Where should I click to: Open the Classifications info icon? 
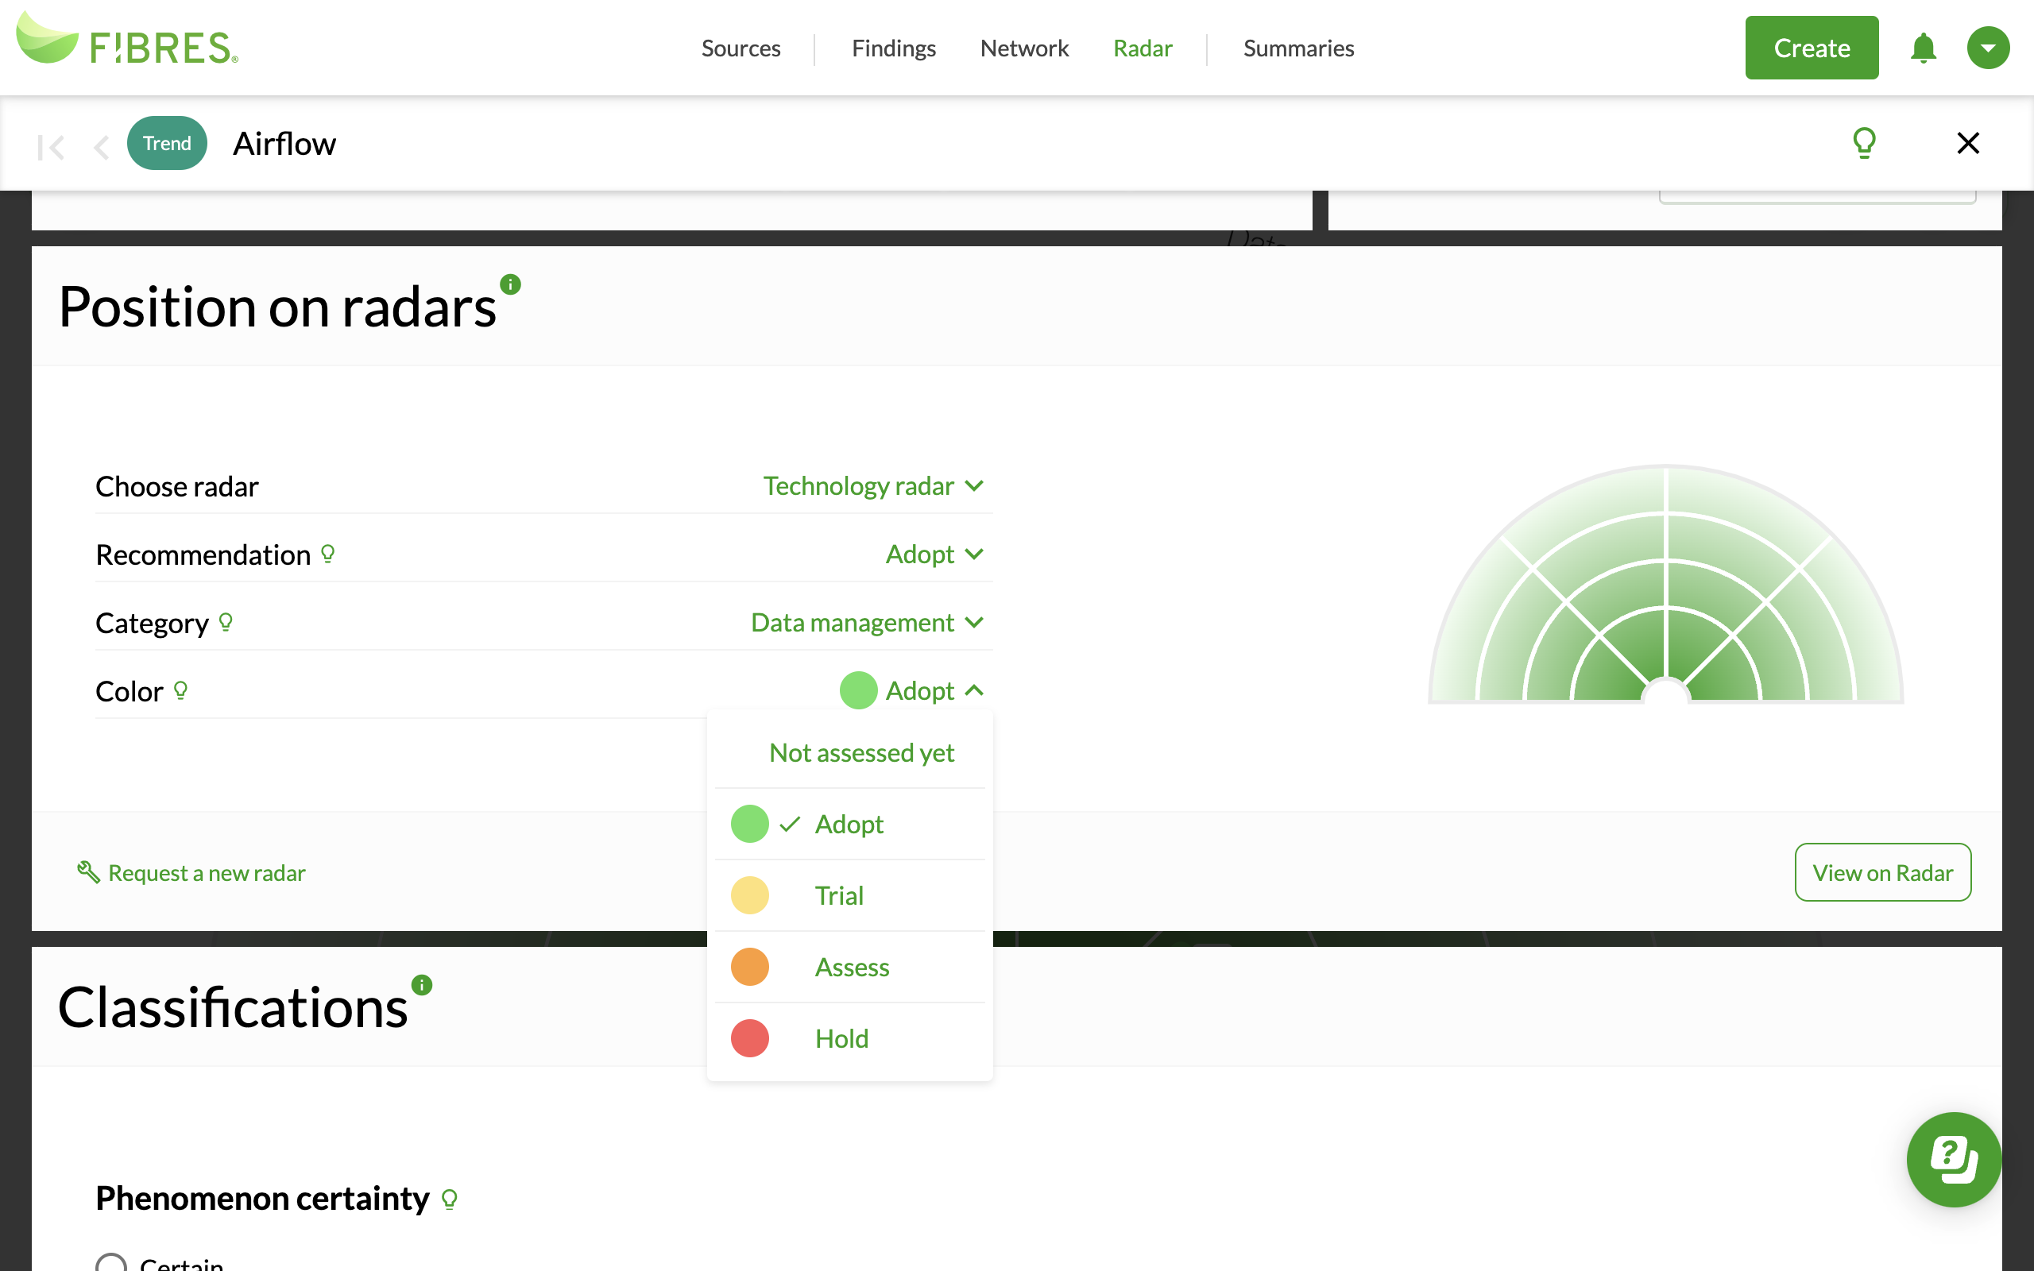(421, 984)
